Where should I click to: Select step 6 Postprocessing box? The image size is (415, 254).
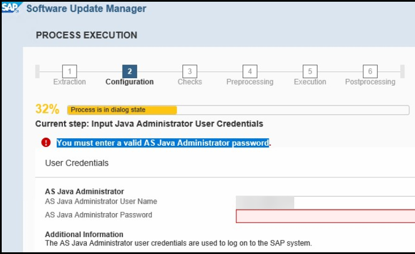coord(370,71)
